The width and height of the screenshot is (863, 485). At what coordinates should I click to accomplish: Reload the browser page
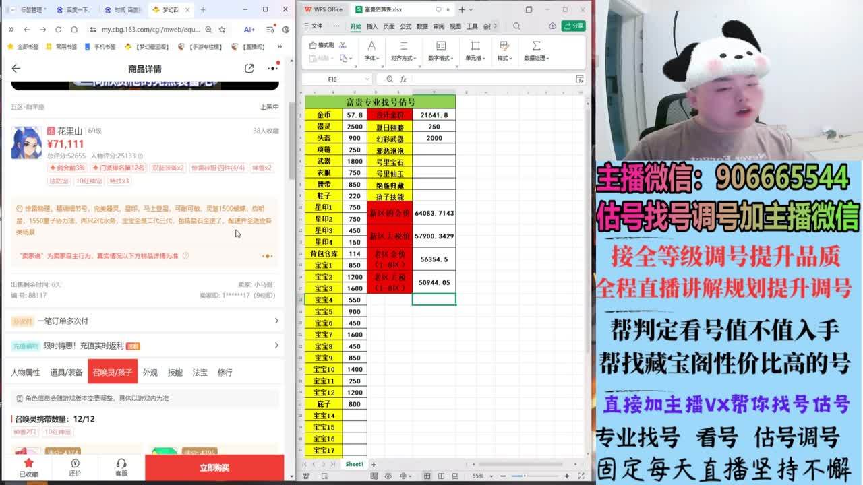click(59, 30)
